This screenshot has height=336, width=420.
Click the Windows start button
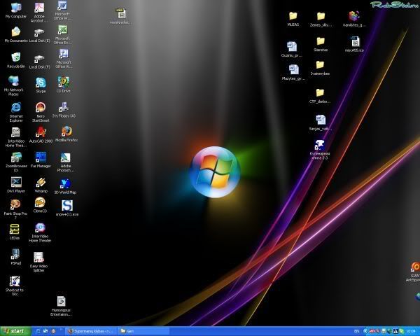pyautogui.click(x=15, y=331)
